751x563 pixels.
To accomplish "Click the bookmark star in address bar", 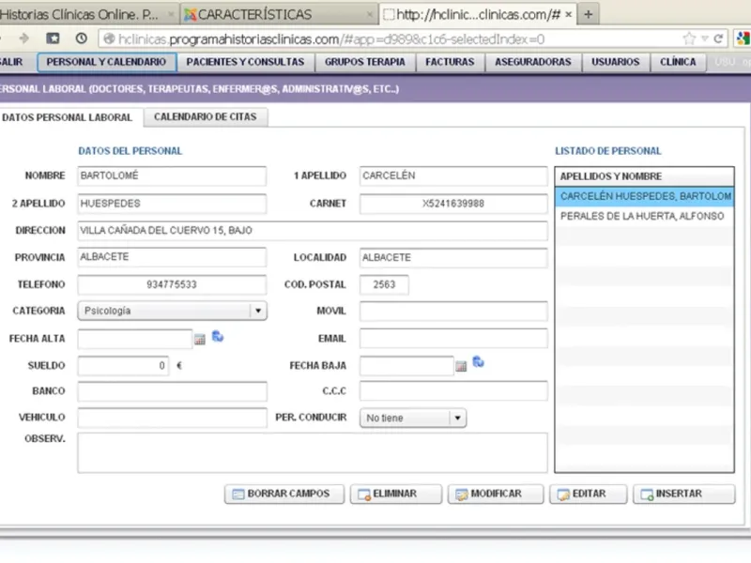I will click(x=689, y=38).
